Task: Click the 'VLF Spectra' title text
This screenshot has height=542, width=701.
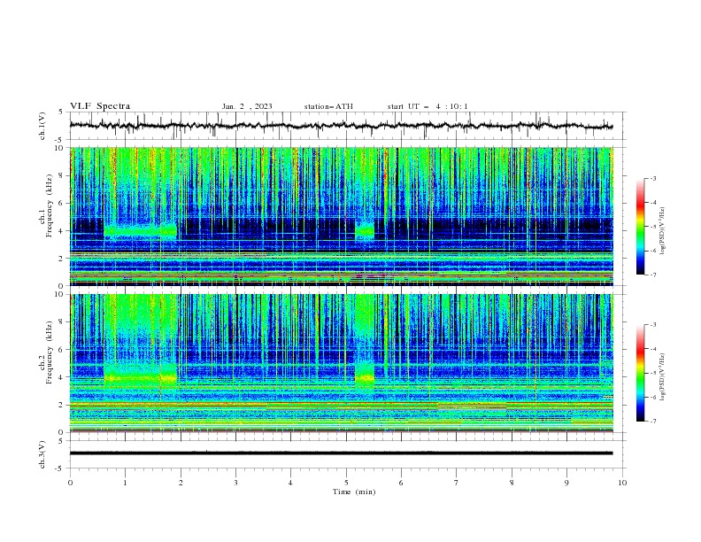Action: tap(100, 106)
